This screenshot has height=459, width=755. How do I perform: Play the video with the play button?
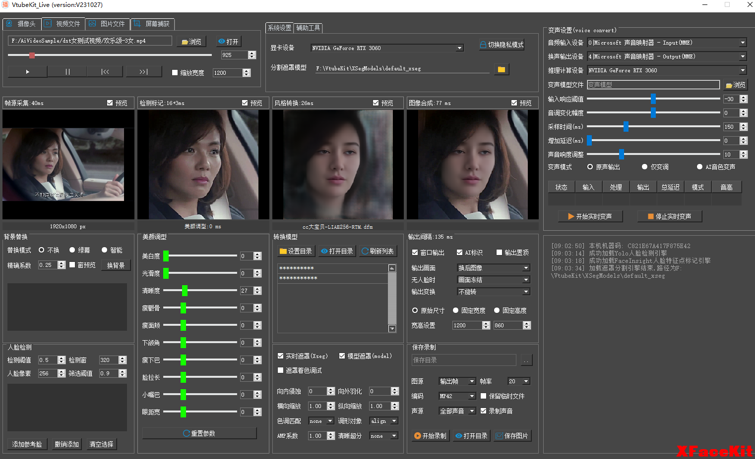[x=28, y=72]
